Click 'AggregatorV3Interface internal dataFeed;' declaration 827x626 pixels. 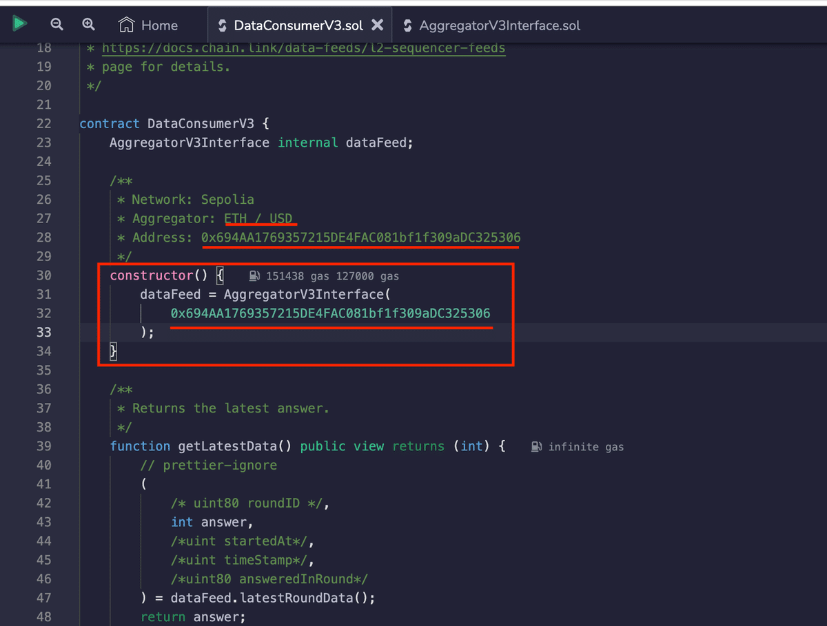click(261, 143)
